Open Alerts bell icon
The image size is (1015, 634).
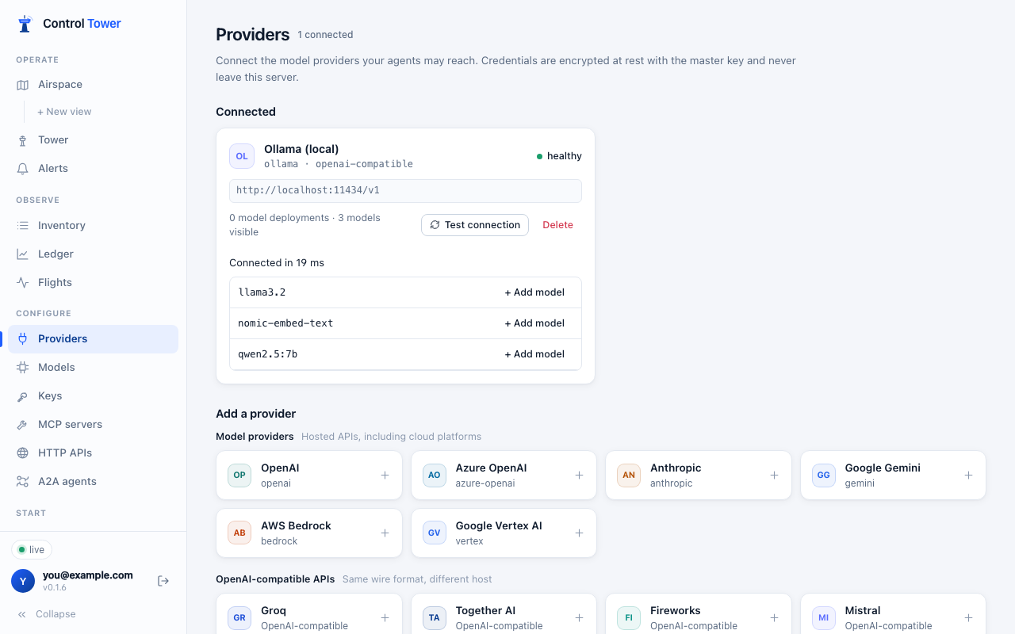pyautogui.click(x=22, y=169)
